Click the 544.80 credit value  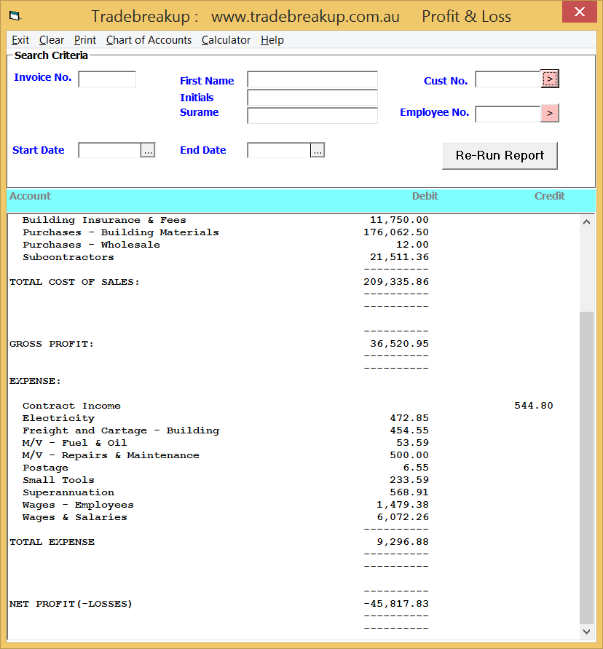(x=534, y=406)
